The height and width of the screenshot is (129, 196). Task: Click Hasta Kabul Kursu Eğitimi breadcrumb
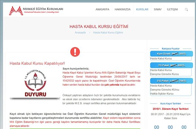[108, 33]
